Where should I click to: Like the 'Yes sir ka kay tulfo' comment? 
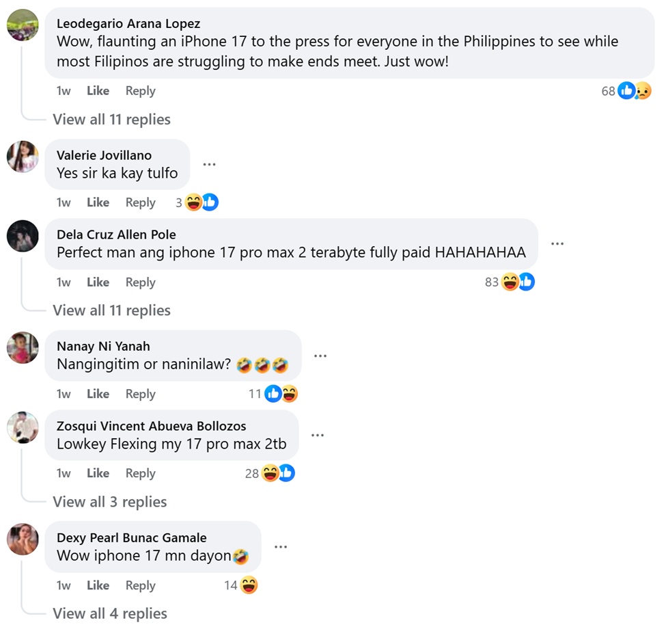98,202
